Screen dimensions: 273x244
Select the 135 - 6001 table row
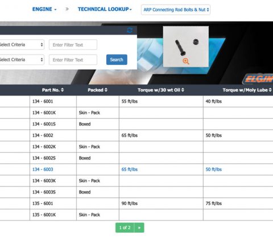pos(136,204)
